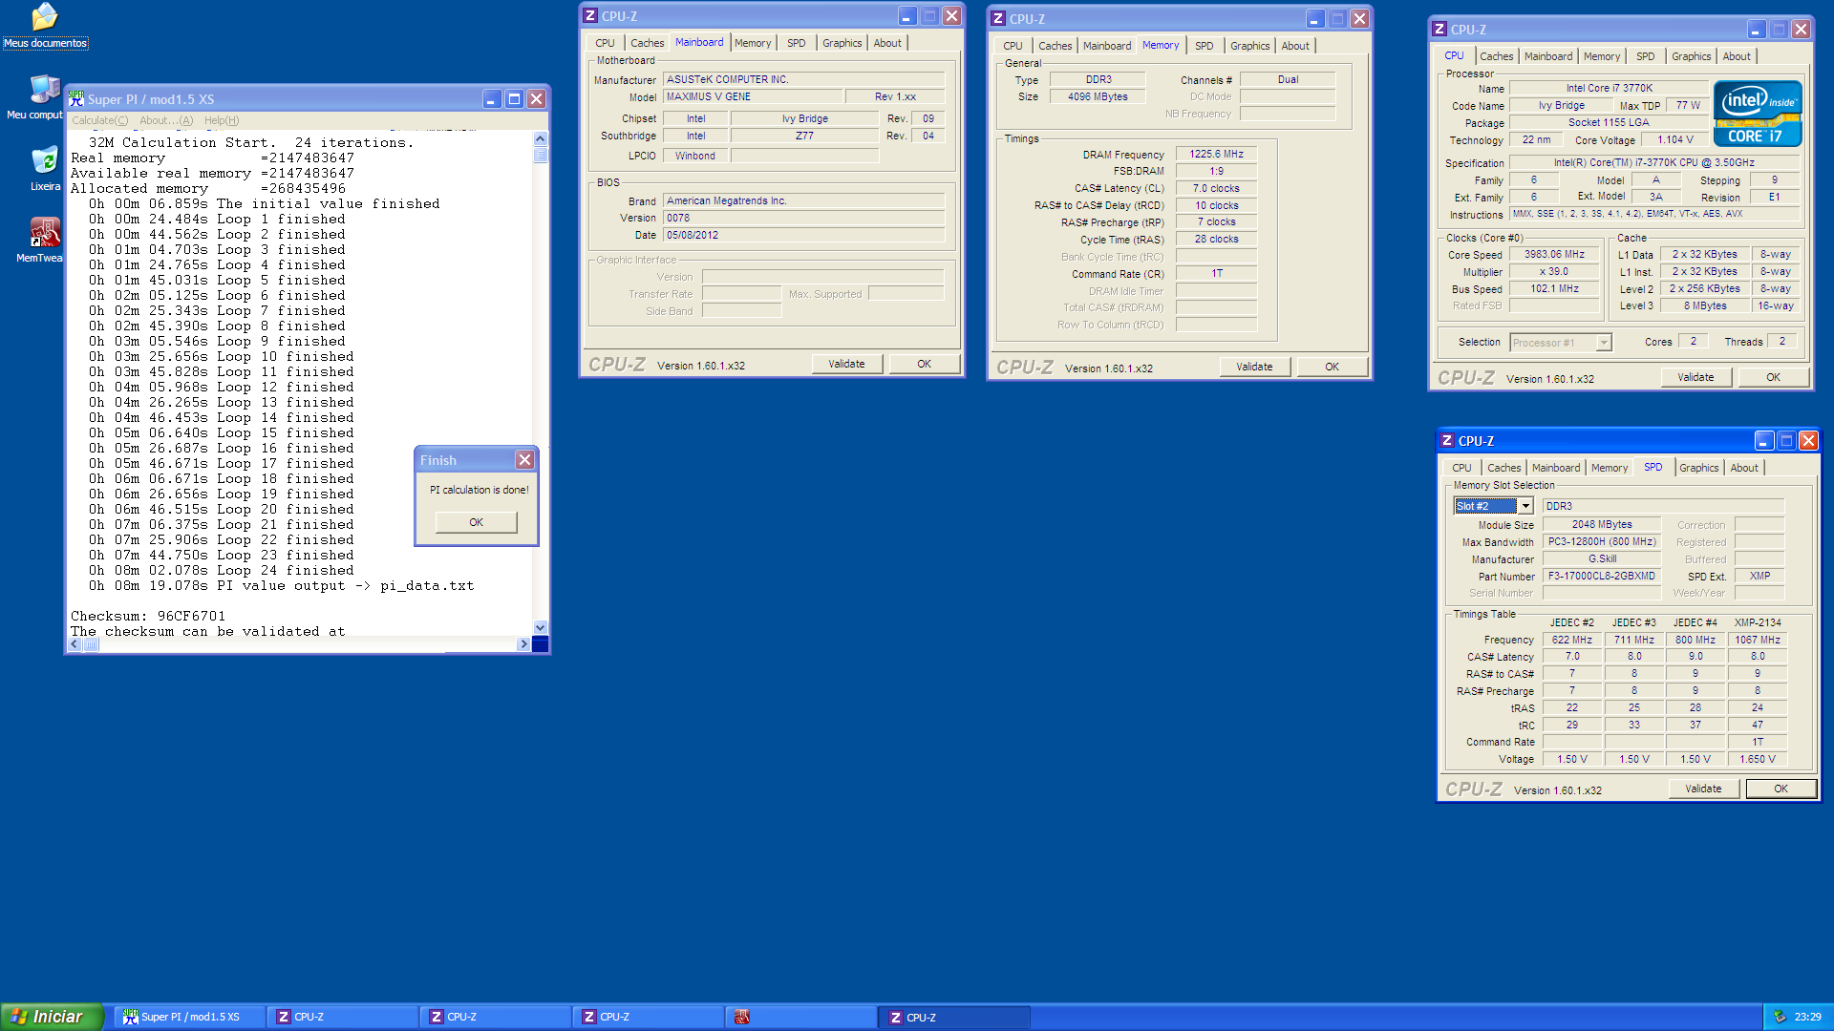Click Validate in the Memory CPU-Z window
1834x1031 pixels.
click(1254, 367)
